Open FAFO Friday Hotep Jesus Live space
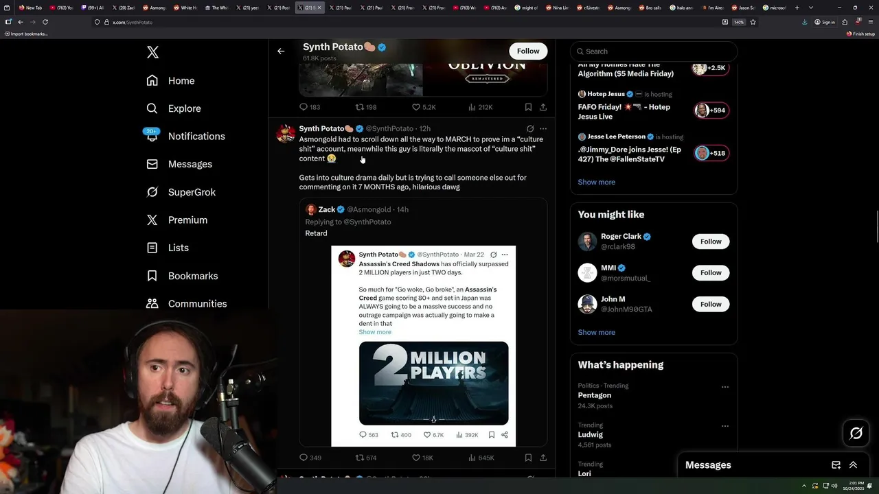Viewport: 879px width, 494px height. (653, 106)
